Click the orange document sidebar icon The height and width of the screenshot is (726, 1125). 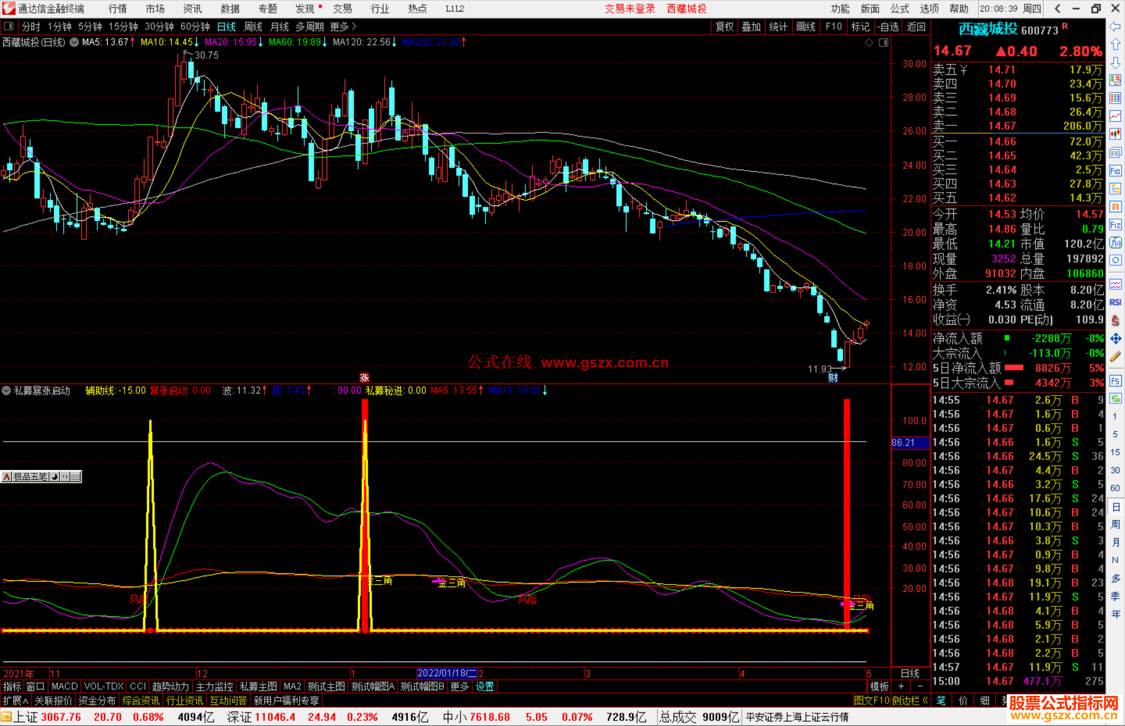point(1115,207)
